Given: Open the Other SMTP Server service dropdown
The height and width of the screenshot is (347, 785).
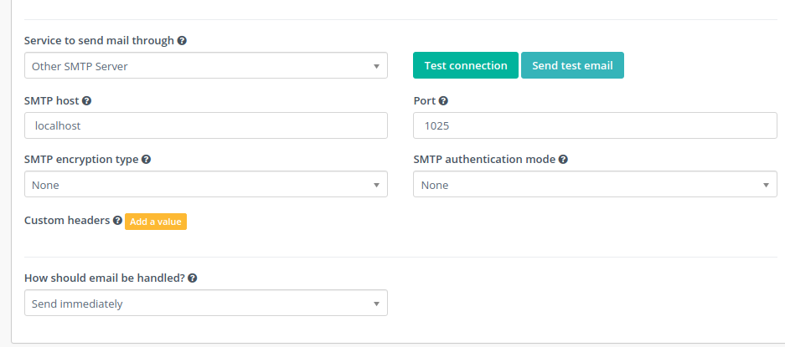Looking at the screenshot, I should pyautogui.click(x=205, y=66).
